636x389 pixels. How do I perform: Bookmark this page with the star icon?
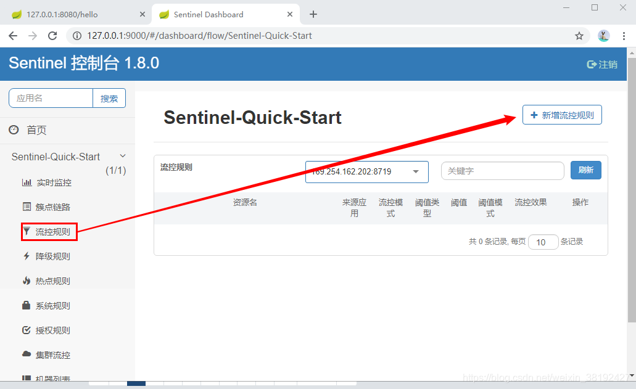pos(579,36)
